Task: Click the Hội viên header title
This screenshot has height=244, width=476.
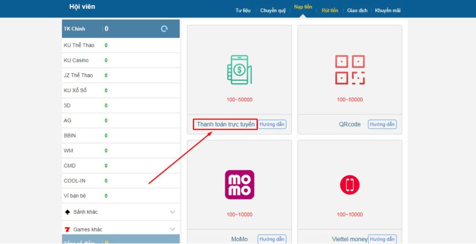Action: (x=82, y=6)
